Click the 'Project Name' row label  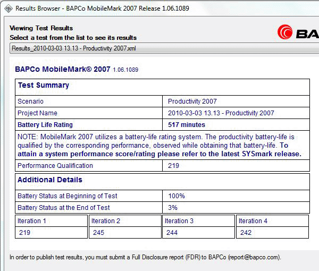(x=37, y=113)
